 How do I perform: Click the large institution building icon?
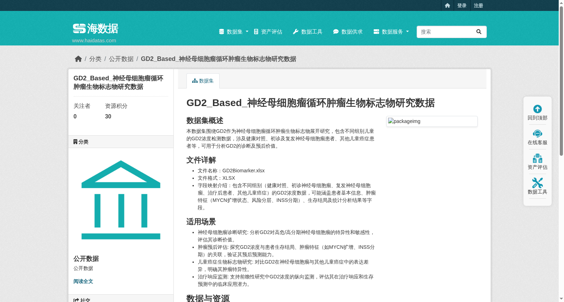pyautogui.click(x=121, y=200)
